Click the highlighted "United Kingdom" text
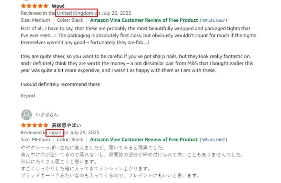 click(75, 13)
